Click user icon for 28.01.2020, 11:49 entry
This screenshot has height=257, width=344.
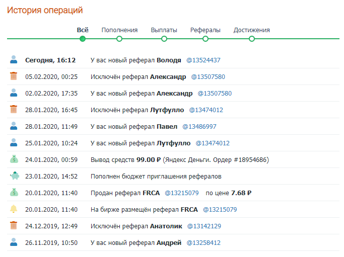coord(14,126)
